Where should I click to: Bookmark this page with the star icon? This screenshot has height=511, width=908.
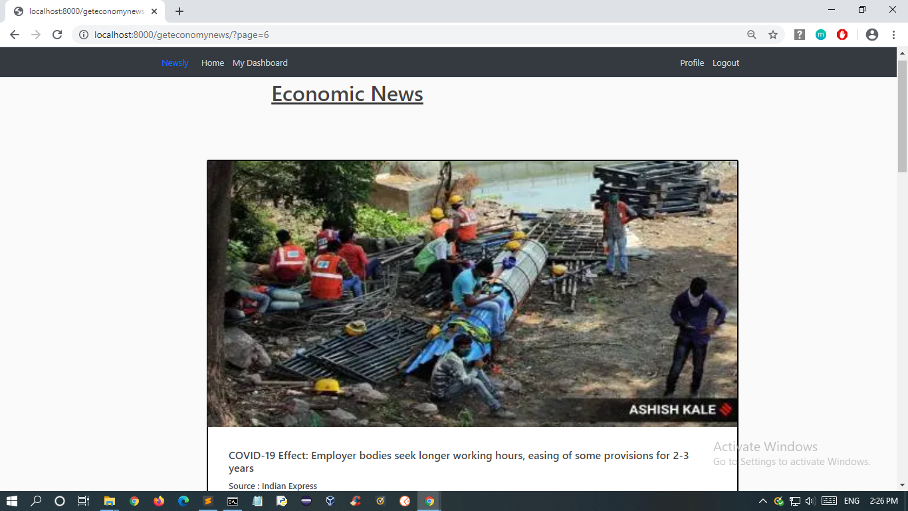[773, 35]
